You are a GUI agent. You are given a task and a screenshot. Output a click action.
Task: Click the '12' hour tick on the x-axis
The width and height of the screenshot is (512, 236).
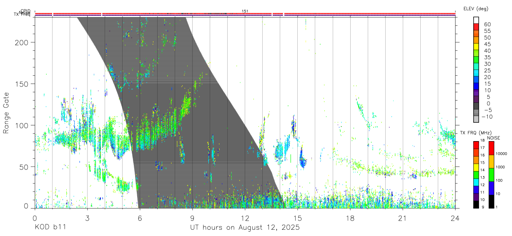(245, 218)
